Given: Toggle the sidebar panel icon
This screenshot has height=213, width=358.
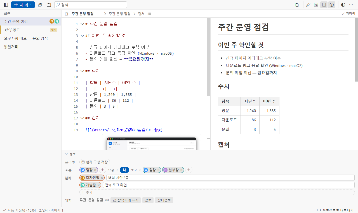Looking at the screenshot, I should pos(6,5).
